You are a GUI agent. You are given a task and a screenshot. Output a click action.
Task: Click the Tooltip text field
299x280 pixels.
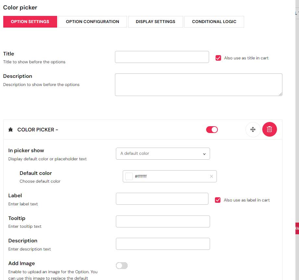163,222
